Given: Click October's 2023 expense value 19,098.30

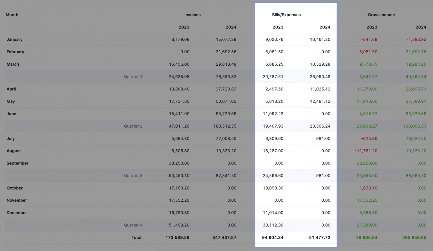Looking at the screenshot, I should coord(273,188).
